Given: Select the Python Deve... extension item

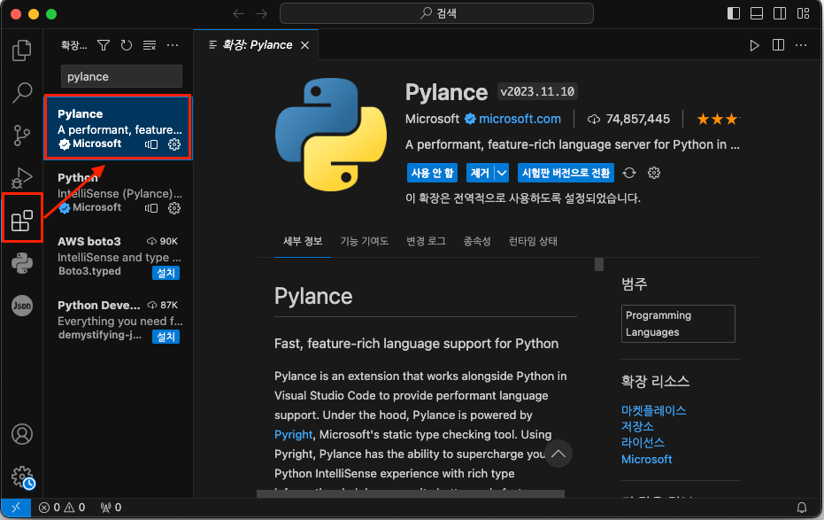Looking at the screenshot, I should tap(119, 320).
